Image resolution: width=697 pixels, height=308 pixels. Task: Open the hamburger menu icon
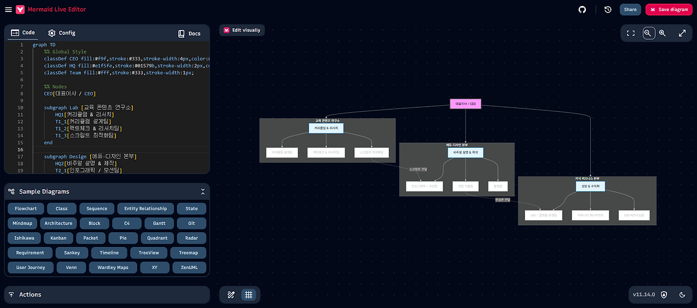click(x=8, y=9)
